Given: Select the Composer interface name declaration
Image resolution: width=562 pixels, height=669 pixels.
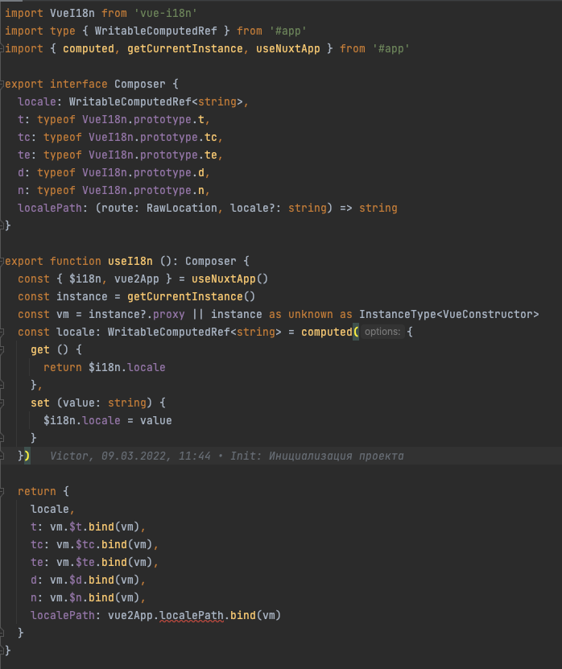Looking at the screenshot, I should (139, 84).
